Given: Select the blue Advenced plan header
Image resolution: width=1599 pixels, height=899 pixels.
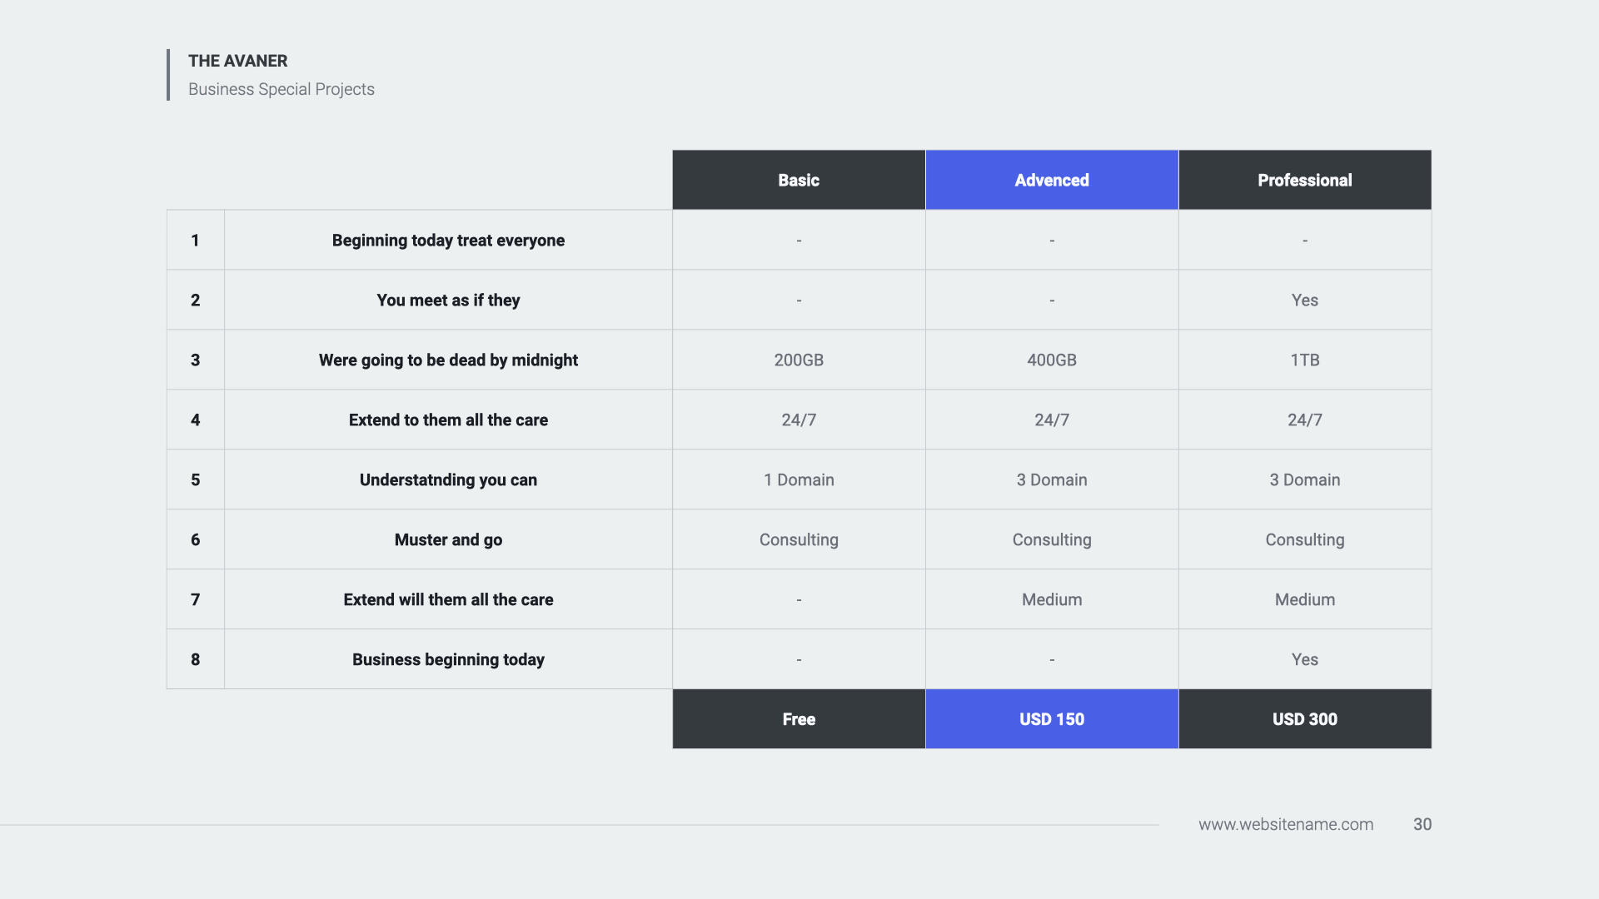Looking at the screenshot, I should 1051,180.
